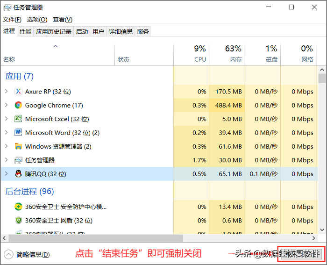
Task: Open the 选项(O) menu
Action: [x=37, y=20]
